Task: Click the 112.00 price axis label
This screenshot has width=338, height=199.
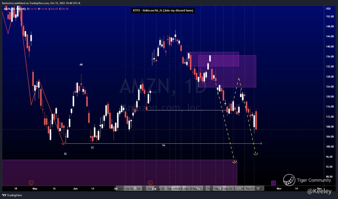Action: tap(330, 117)
